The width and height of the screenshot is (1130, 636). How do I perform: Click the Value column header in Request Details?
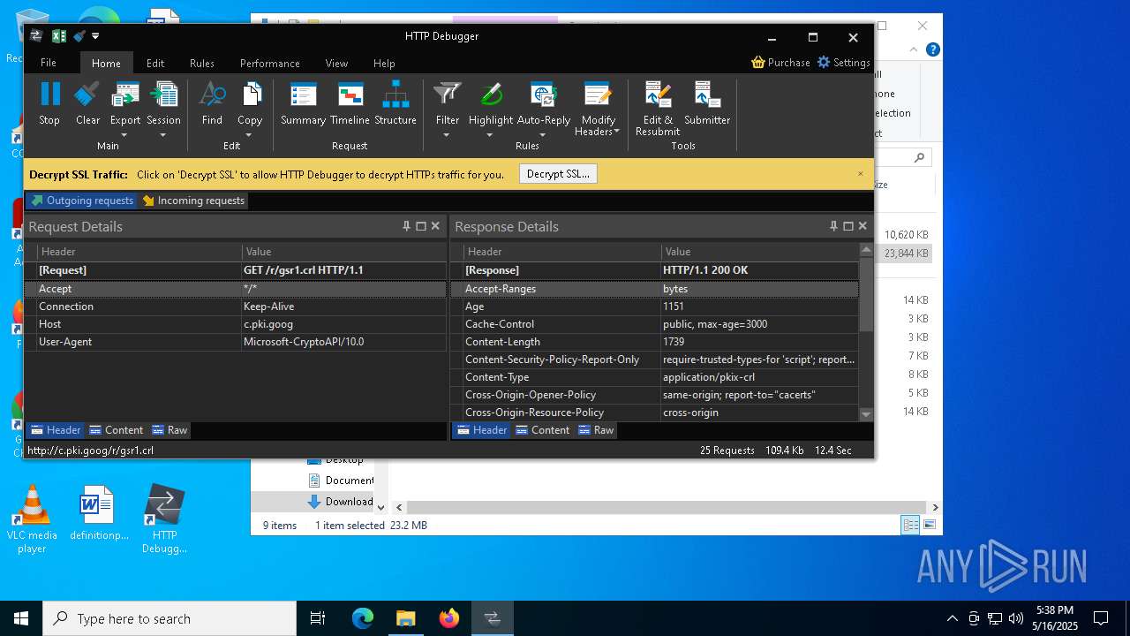pos(344,252)
